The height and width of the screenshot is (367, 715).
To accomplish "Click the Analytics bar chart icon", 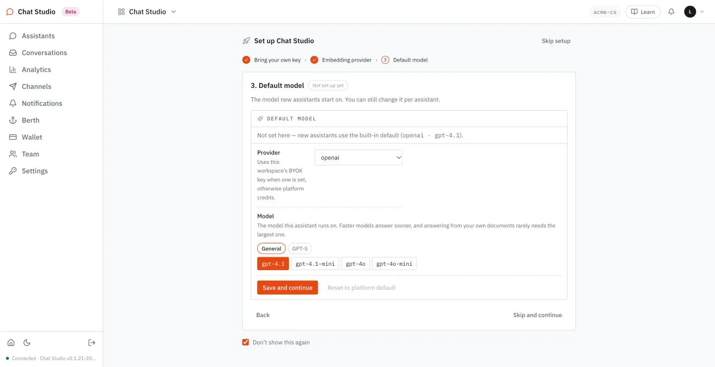I will coord(13,70).
